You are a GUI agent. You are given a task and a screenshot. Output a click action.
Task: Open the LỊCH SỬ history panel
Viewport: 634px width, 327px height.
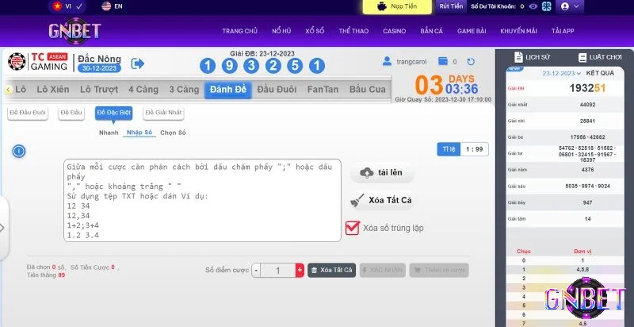click(x=532, y=57)
